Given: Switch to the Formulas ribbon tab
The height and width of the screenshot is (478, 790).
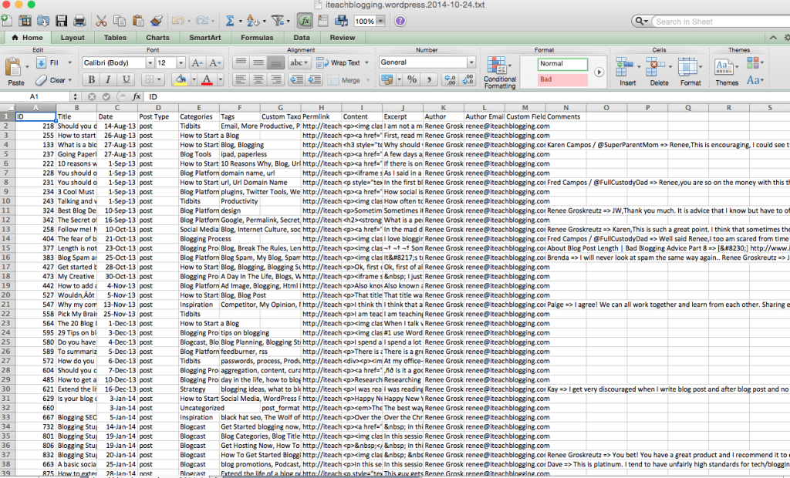Looking at the screenshot, I should (256, 37).
